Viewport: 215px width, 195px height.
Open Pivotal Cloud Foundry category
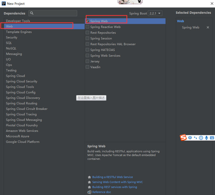pyautogui.click(x=44, y=125)
